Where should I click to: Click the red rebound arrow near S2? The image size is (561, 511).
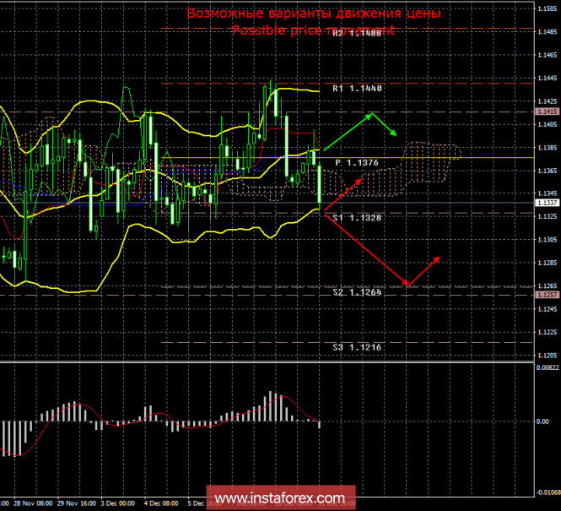(x=425, y=269)
